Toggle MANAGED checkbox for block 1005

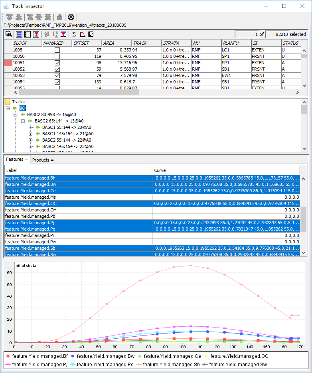pos(57,50)
